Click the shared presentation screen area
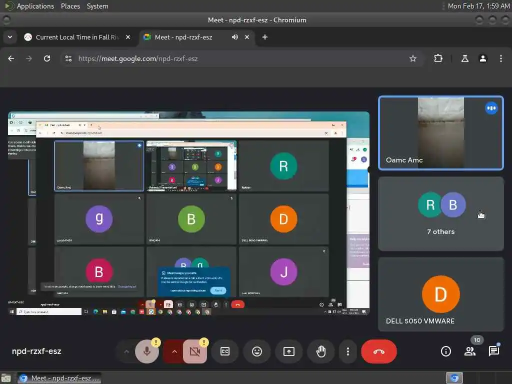 [x=188, y=213]
